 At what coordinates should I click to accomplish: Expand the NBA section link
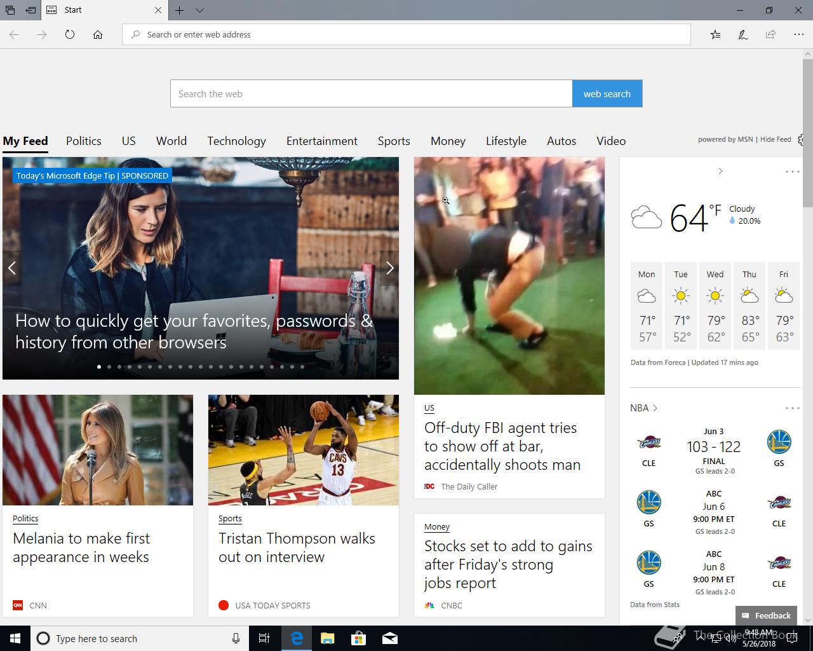[643, 408]
